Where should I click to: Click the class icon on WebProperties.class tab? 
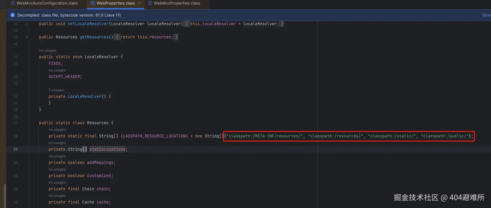click(93, 3)
